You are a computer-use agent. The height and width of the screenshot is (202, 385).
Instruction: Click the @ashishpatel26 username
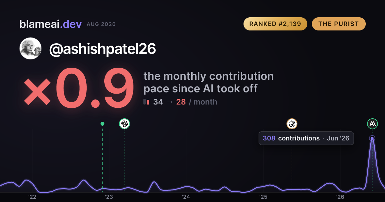[102, 49]
